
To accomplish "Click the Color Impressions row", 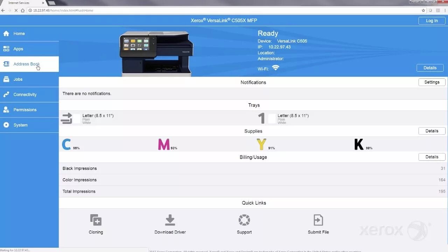I will pos(253,180).
